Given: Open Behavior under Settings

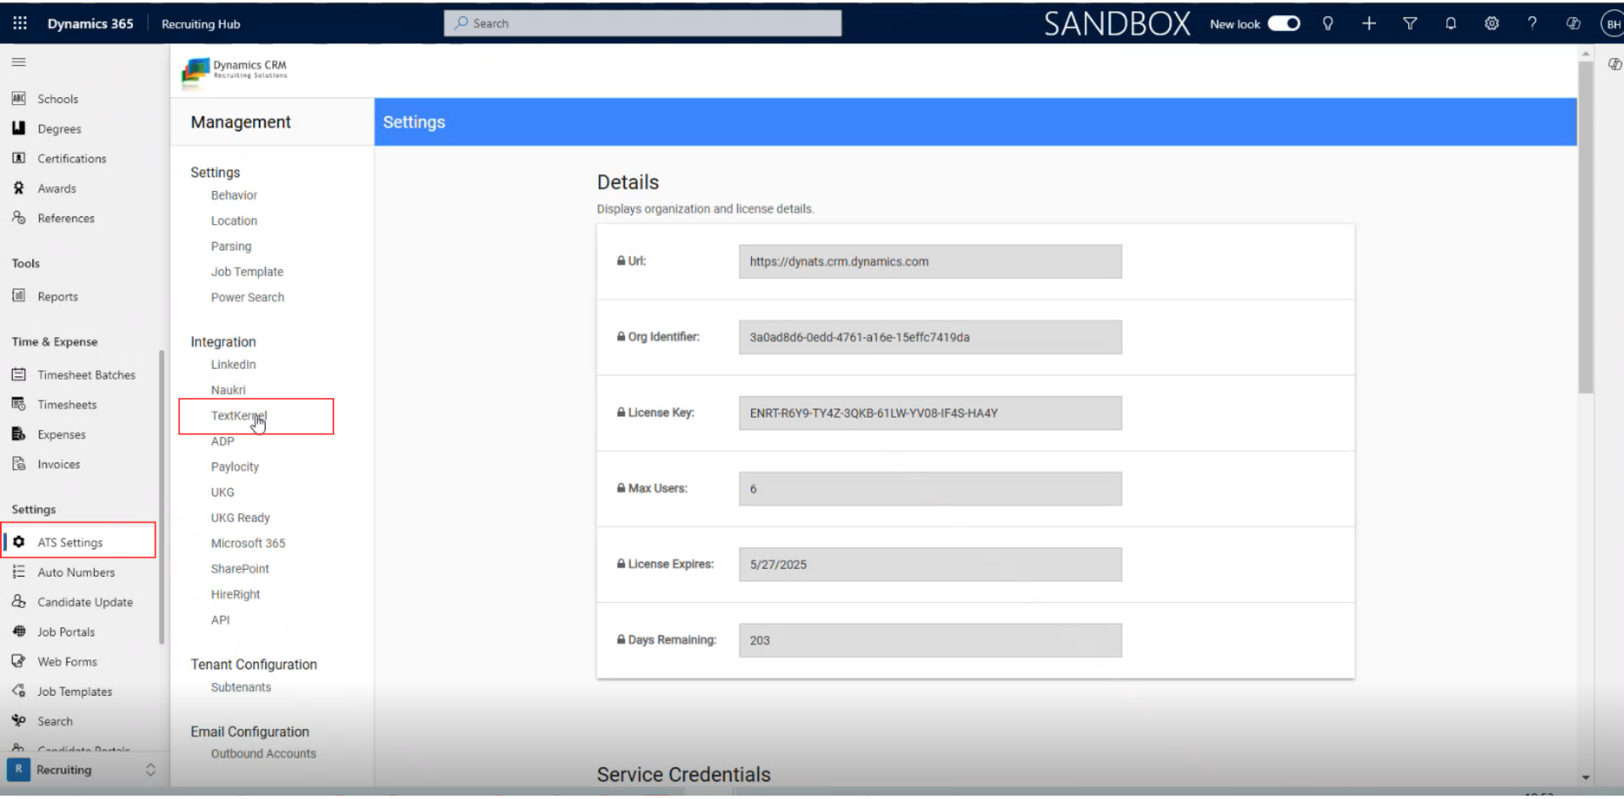Looking at the screenshot, I should [234, 195].
